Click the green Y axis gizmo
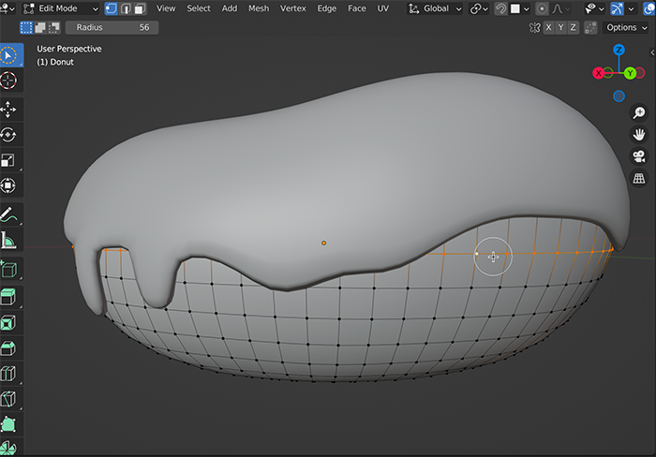Viewport: 656px width, 457px height. (630, 72)
